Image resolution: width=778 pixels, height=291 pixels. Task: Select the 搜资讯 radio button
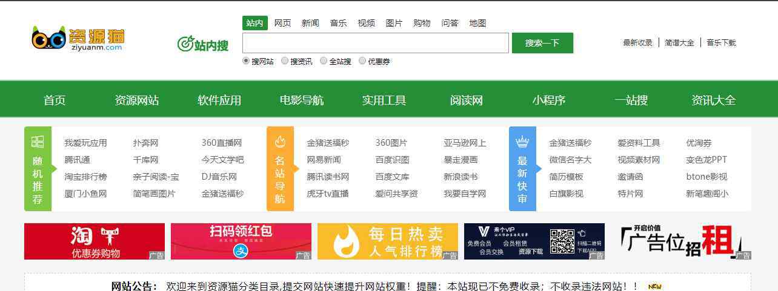pos(285,60)
